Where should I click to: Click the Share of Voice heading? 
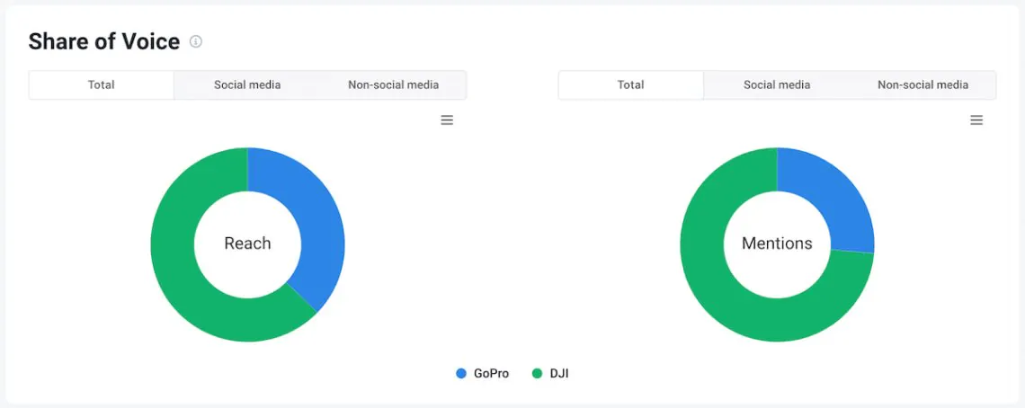(x=104, y=41)
